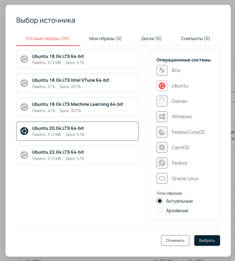Open the 'Диски (0)' tab
This screenshot has width=235, height=261.
[151, 39]
